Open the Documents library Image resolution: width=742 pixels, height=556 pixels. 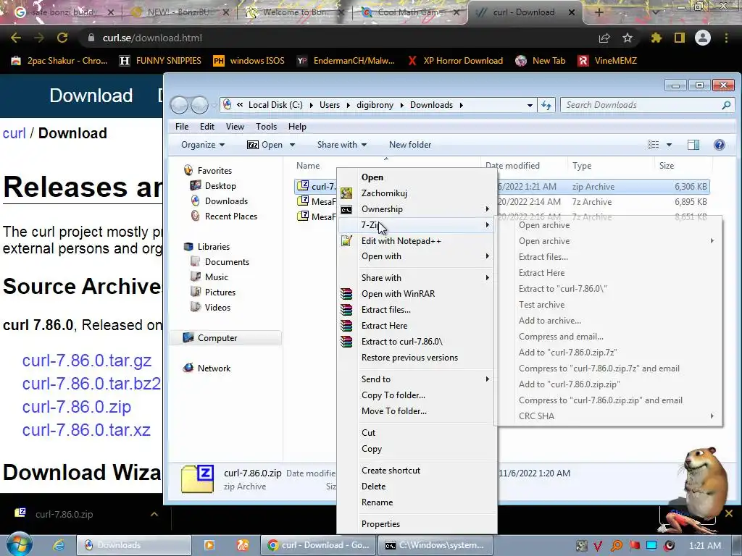pos(227,262)
